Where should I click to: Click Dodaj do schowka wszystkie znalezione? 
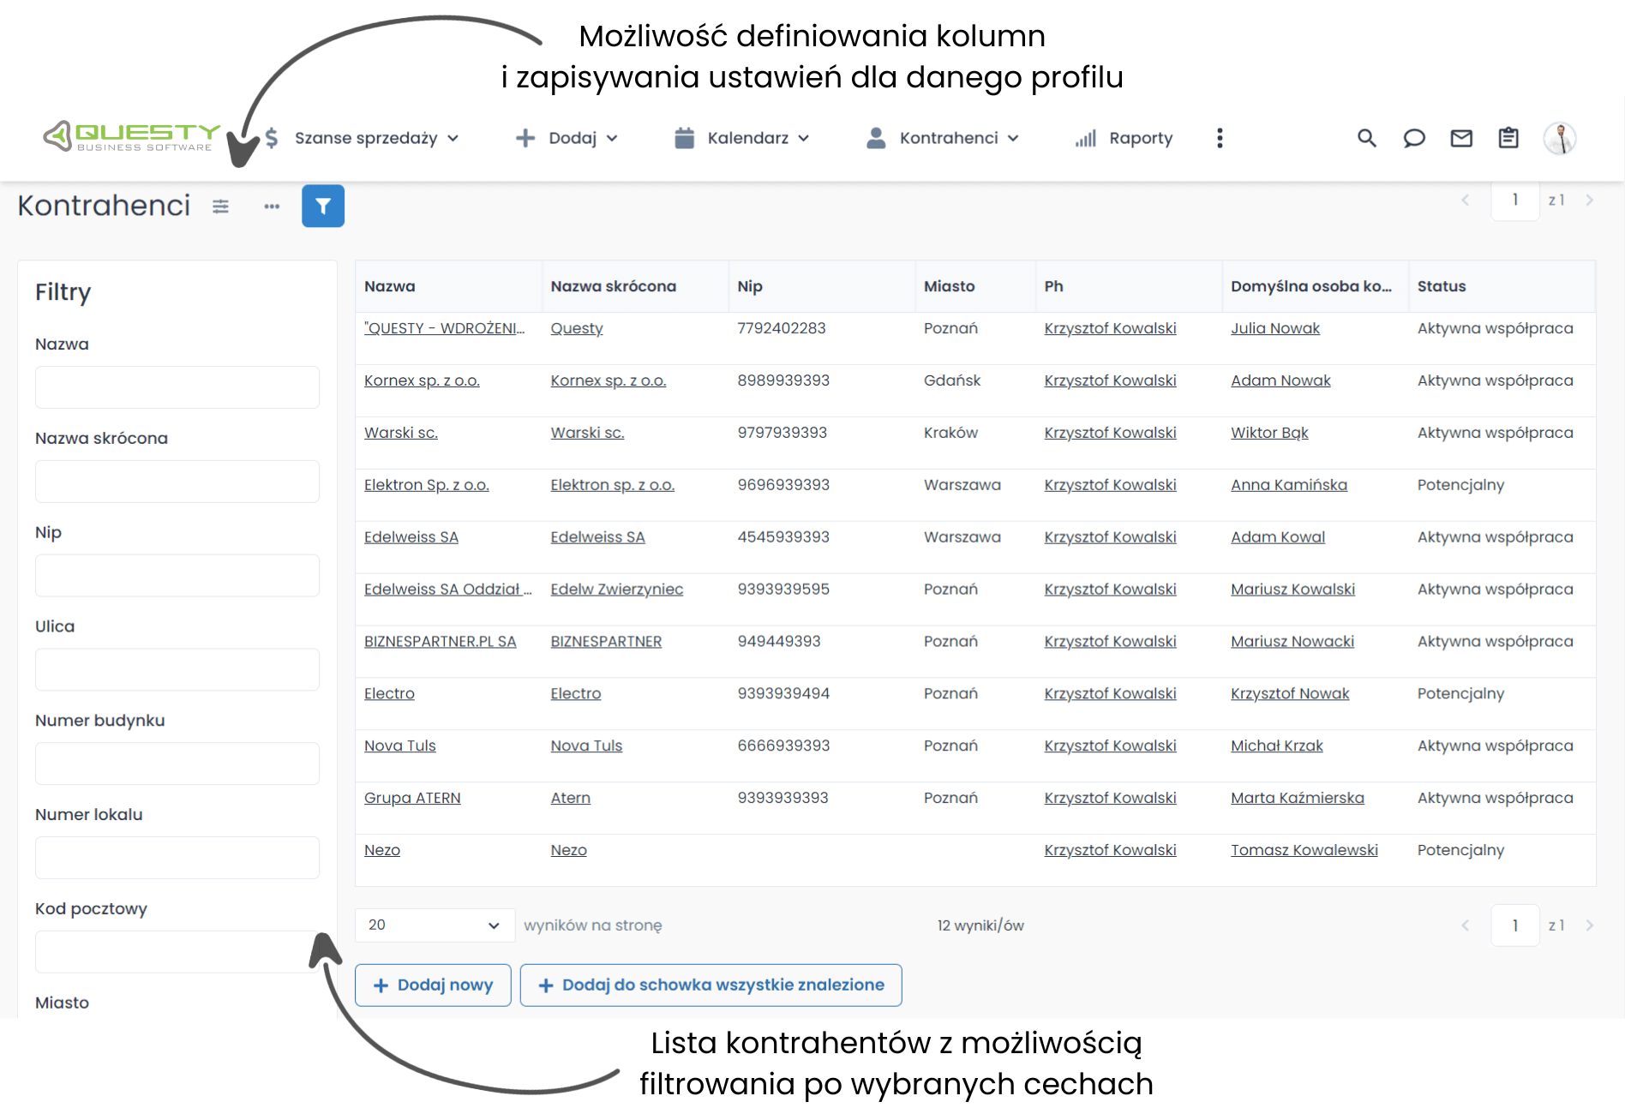tap(711, 985)
